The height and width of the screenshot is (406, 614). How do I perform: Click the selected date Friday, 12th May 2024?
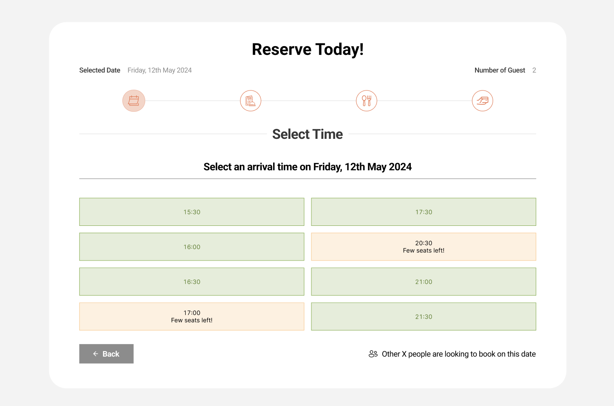coord(160,70)
